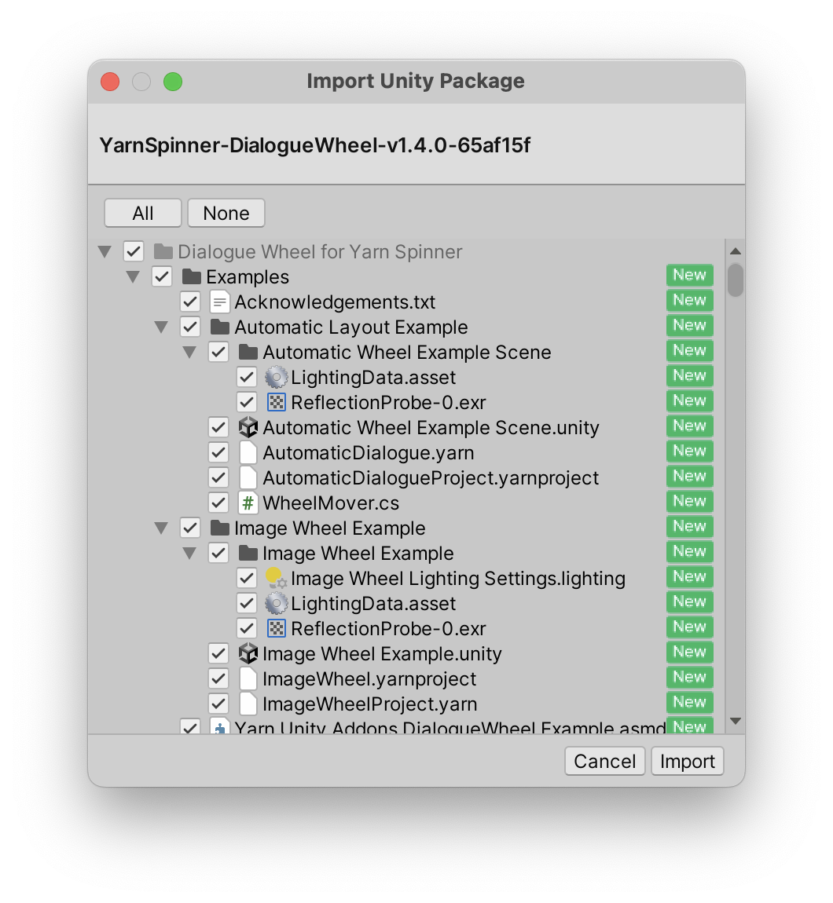Collapse the Automatic Layout Example folder
Image resolution: width=833 pixels, height=903 pixels.
coord(161,327)
